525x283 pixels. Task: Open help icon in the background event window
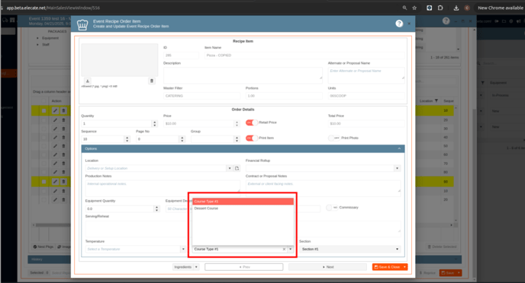pos(446,21)
